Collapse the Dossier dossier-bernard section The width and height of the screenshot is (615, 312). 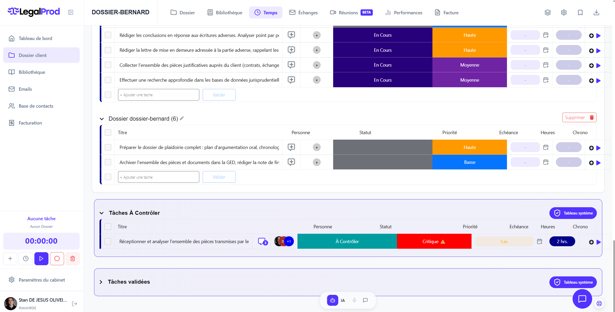point(102,119)
